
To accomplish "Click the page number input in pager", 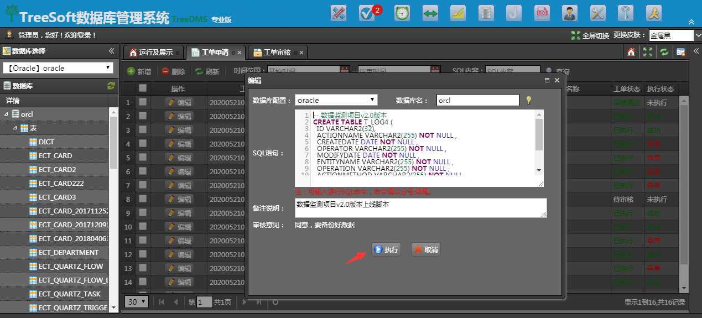I will click(x=204, y=302).
